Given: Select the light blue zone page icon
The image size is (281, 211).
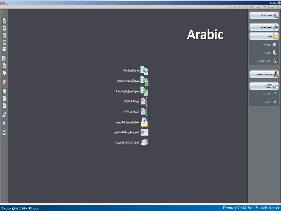Looking at the screenshot, I should (x=4, y=28).
